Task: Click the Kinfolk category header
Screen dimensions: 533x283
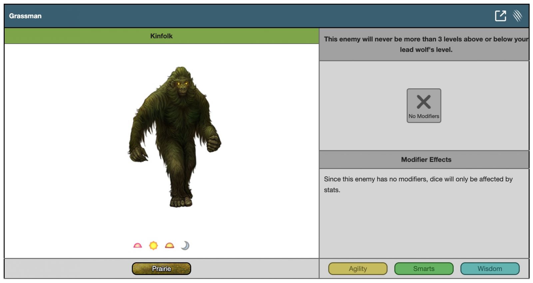Action: tap(161, 36)
